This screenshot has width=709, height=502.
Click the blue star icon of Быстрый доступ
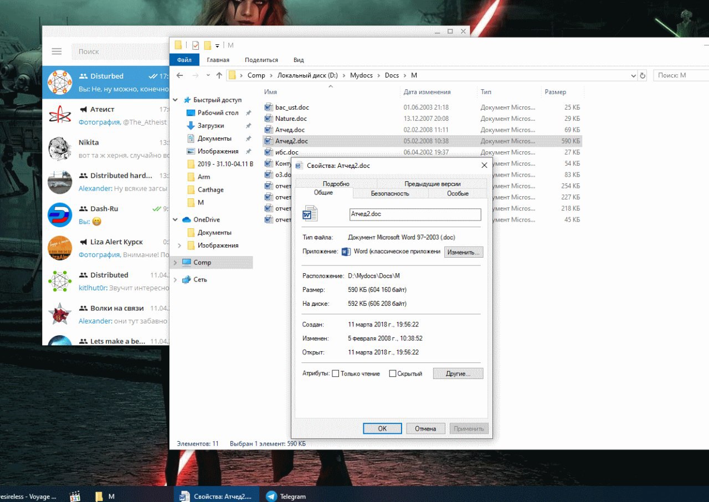click(187, 100)
